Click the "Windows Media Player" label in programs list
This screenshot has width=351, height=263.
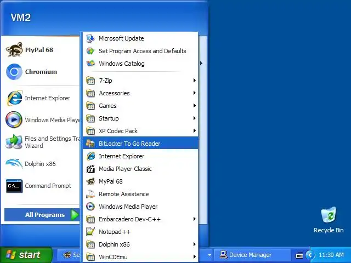pyautogui.click(x=128, y=207)
